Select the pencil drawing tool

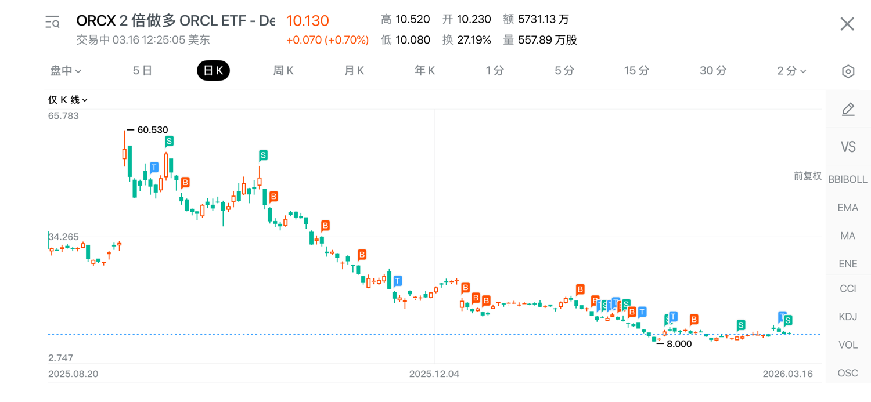[848, 109]
